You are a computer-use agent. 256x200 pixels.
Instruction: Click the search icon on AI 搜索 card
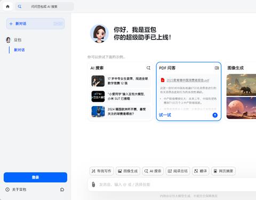point(148,68)
